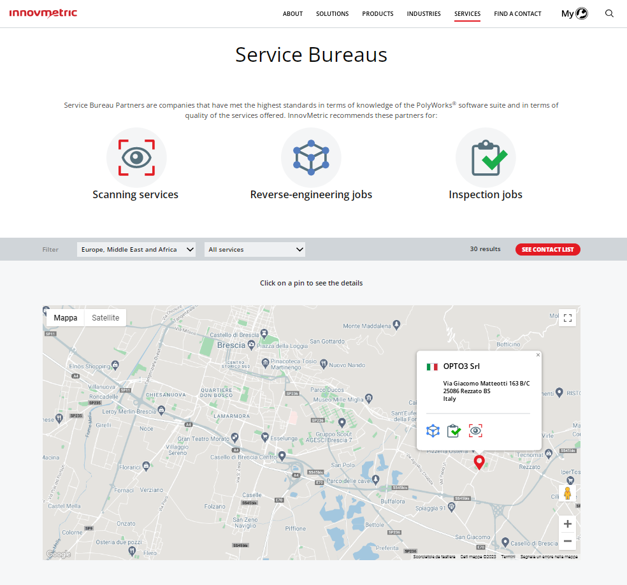Click the Termini link on map
This screenshot has width=627, height=585.
point(508,556)
